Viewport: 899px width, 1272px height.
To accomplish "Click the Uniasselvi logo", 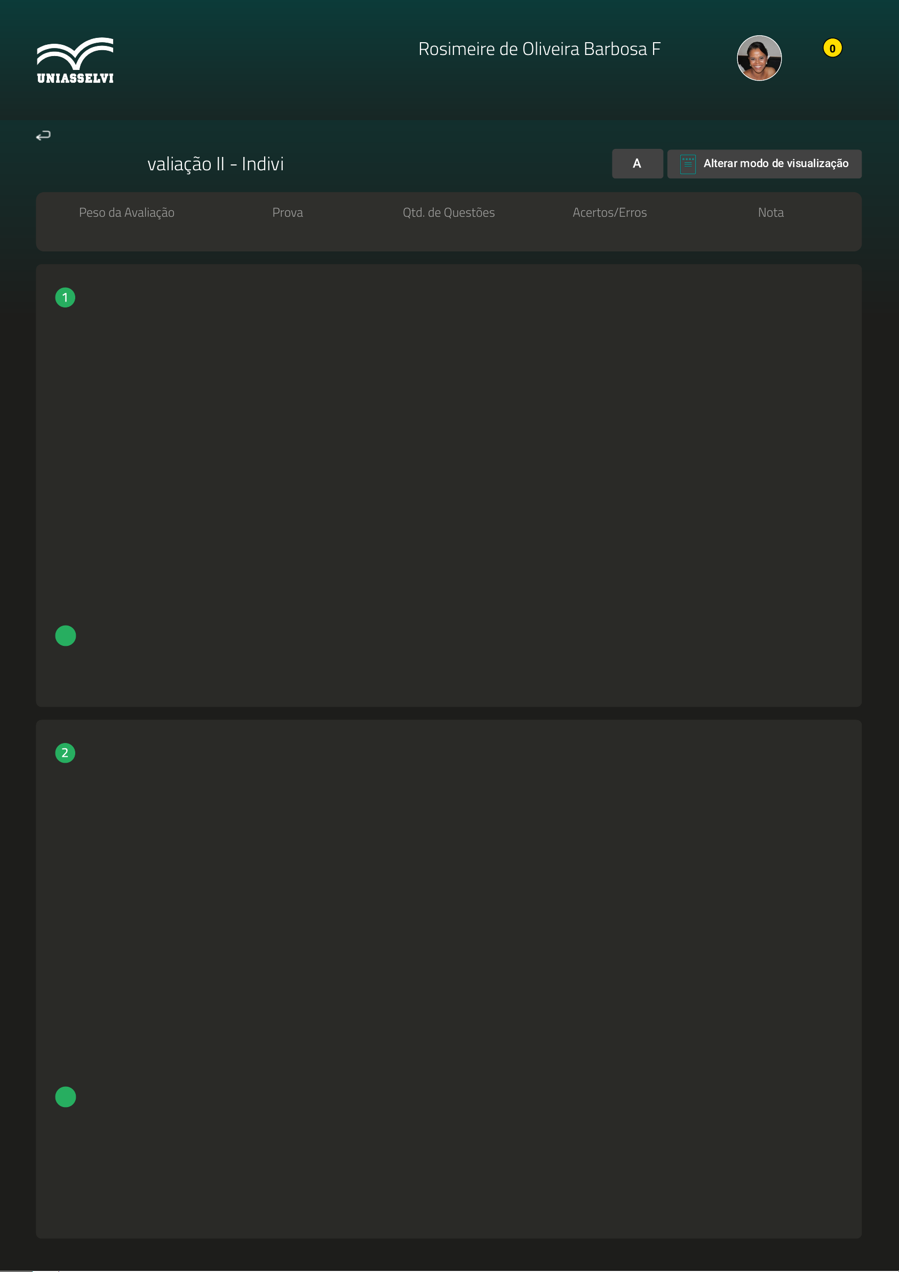I will (75, 60).
